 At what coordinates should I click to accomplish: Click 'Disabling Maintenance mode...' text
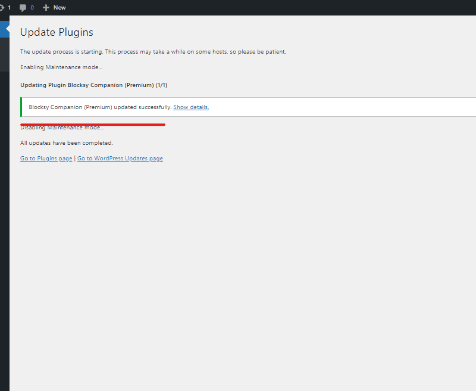[x=62, y=128]
